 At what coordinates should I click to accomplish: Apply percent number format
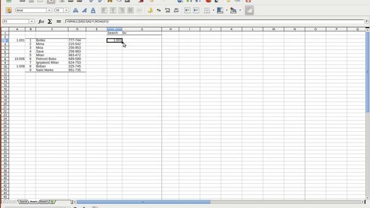click(x=159, y=10)
